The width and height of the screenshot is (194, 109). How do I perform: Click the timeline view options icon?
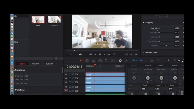tap(152, 61)
